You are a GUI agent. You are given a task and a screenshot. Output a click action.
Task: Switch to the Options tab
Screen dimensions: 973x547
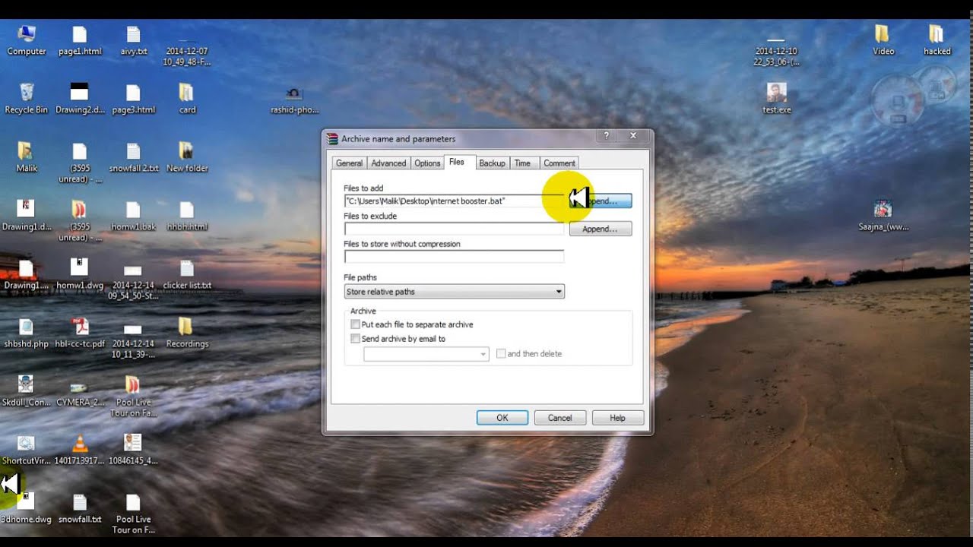pyautogui.click(x=427, y=163)
